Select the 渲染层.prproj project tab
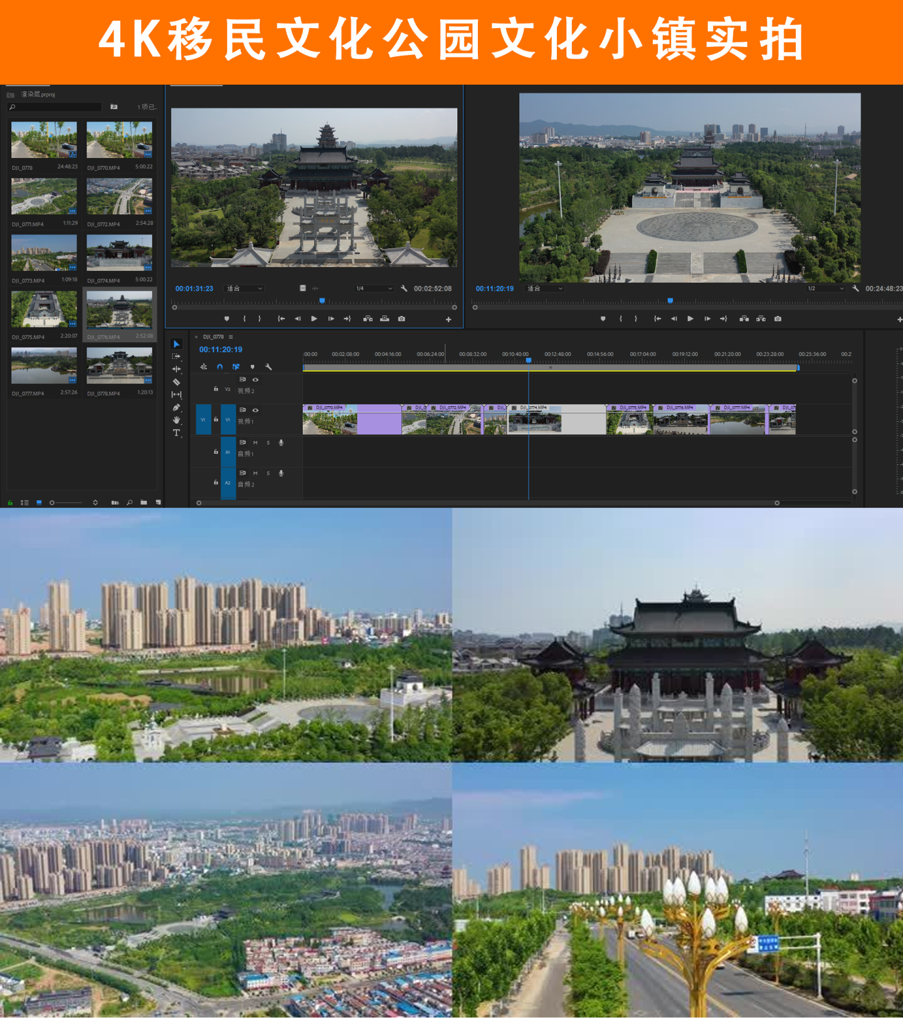The height and width of the screenshot is (1018, 903). coord(38,95)
